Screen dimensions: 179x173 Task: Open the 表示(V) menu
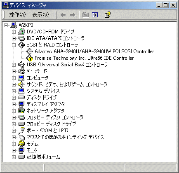pyautogui.click(x=40, y=15)
